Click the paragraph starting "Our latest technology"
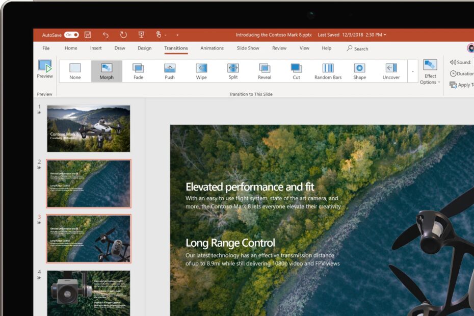 262,259
